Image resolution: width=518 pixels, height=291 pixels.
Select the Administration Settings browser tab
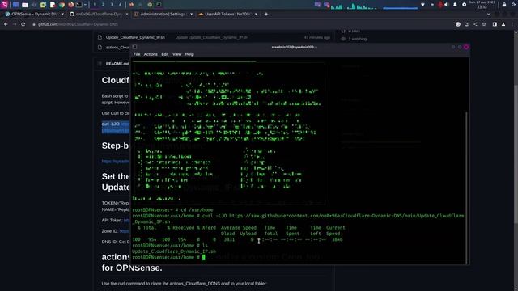(163, 15)
